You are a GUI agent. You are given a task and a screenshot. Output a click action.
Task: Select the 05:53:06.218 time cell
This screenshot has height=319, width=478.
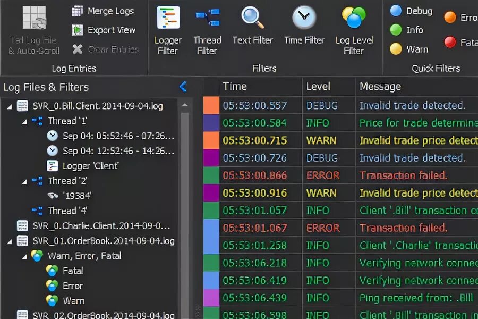pos(261,263)
